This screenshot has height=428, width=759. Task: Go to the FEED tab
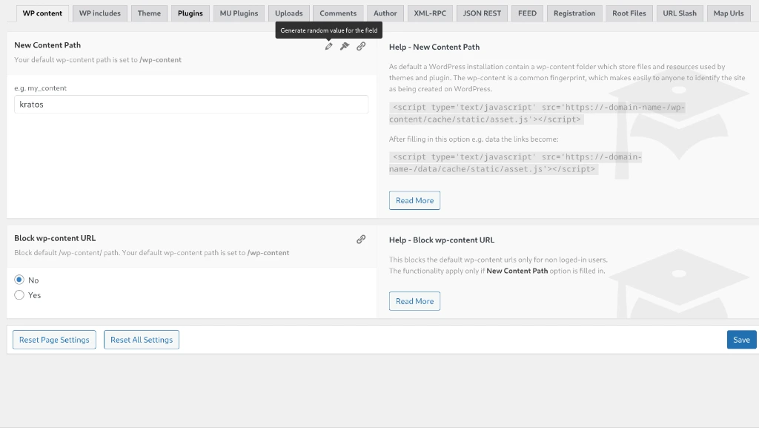[x=527, y=13]
